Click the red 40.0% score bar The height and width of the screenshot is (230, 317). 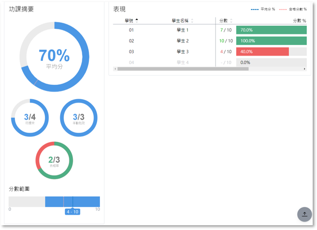[262, 52]
